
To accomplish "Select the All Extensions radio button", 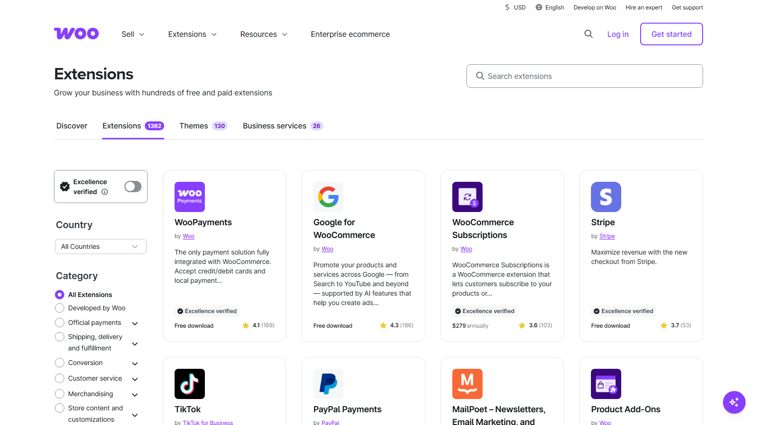I will point(60,295).
